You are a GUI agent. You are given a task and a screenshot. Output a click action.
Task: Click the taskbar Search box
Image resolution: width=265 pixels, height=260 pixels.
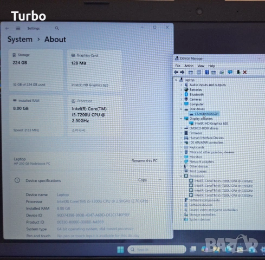click(x=157, y=250)
